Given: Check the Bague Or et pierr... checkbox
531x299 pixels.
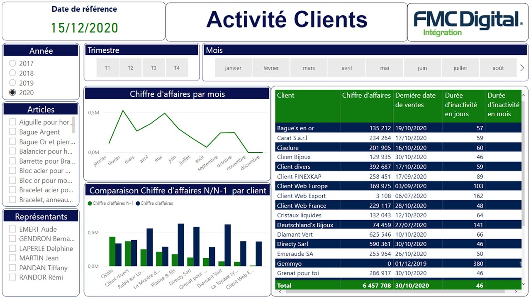Looking at the screenshot, I should pyautogui.click(x=12, y=142).
